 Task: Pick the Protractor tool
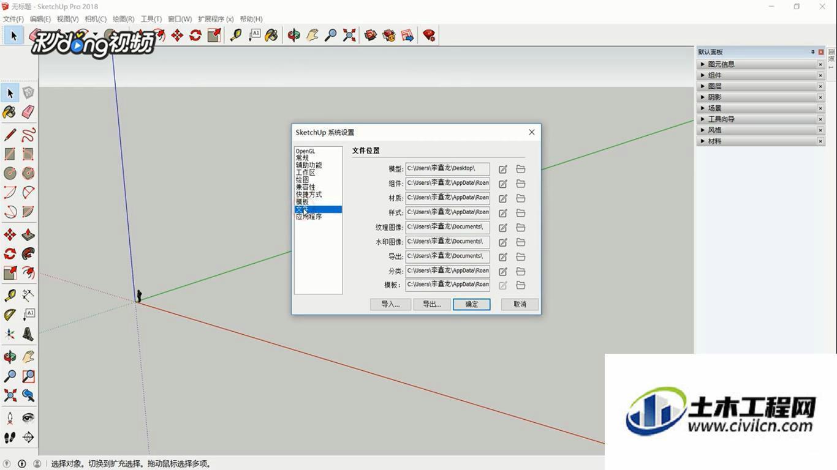(10, 315)
